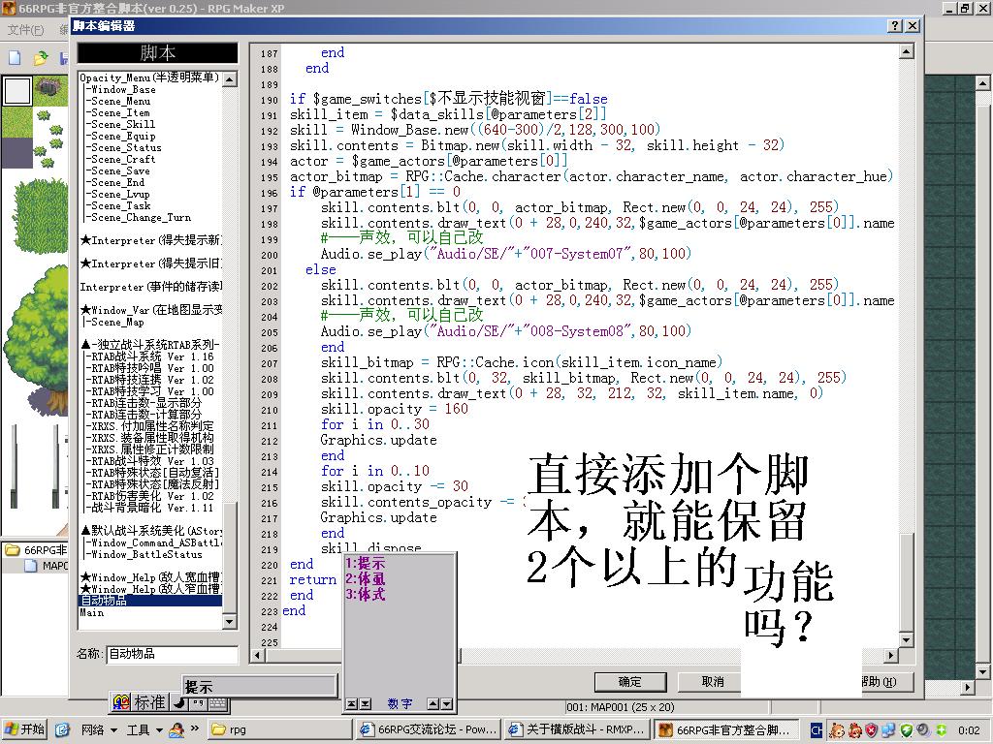Image resolution: width=993 pixels, height=744 pixels.
Task: Toggle the half/full-width moon icon on IME bar
Action: 179,702
